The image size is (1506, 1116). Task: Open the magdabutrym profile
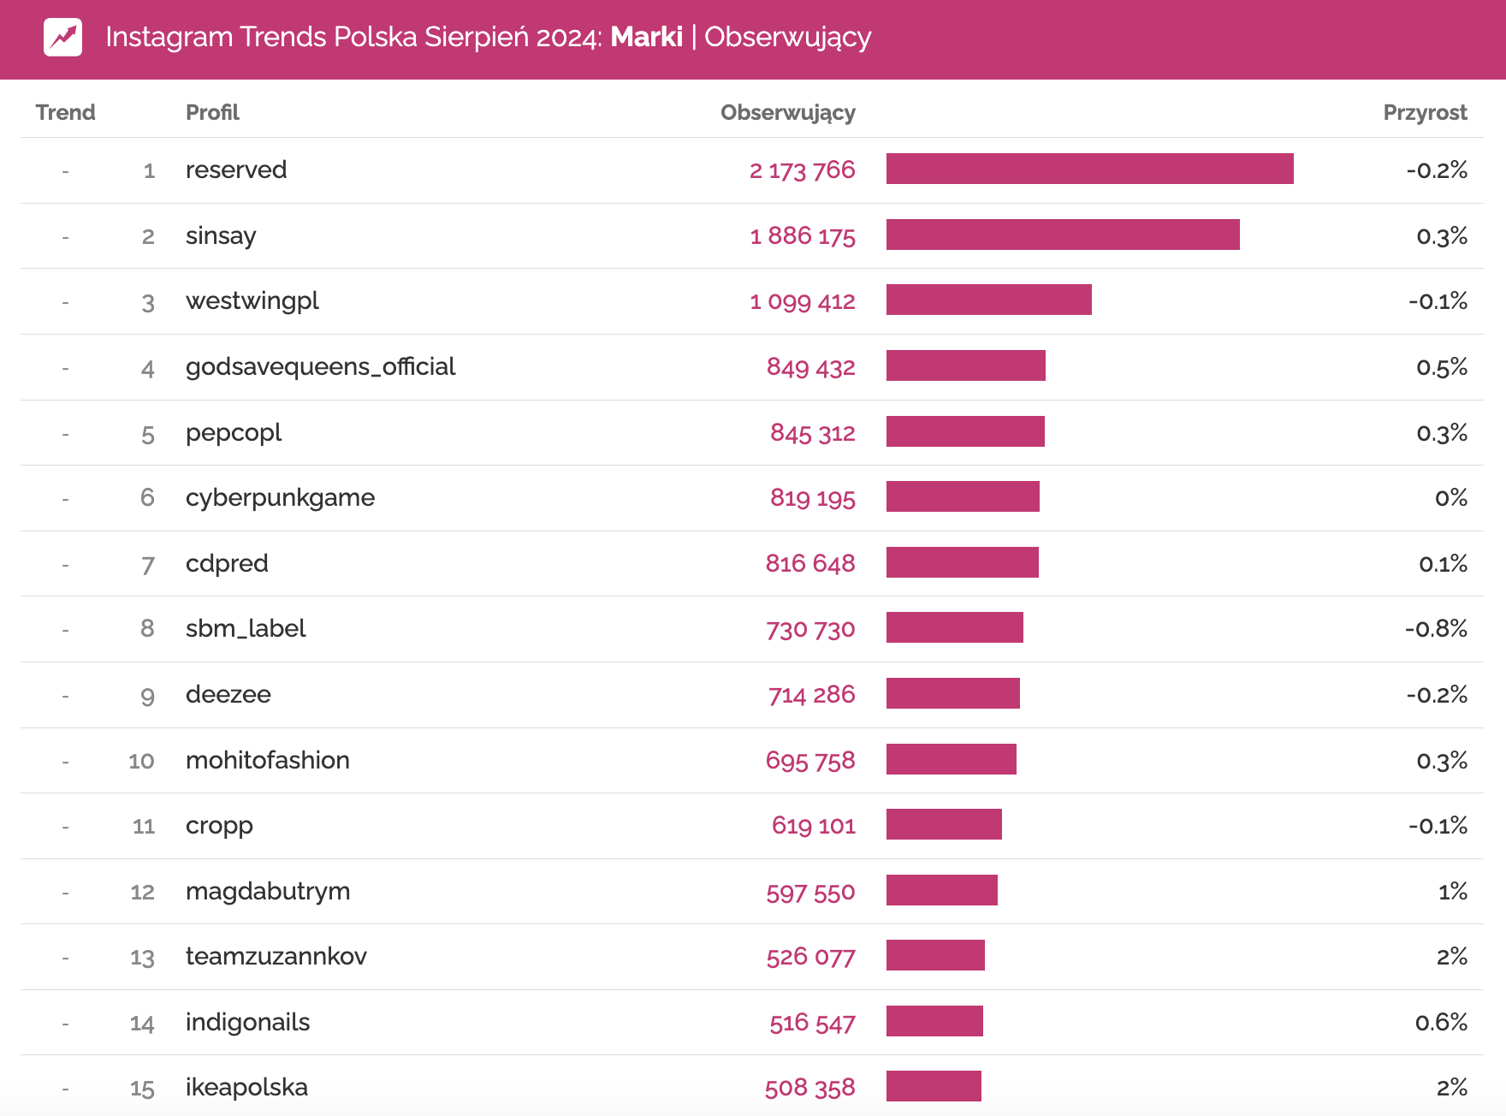(x=268, y=892)
